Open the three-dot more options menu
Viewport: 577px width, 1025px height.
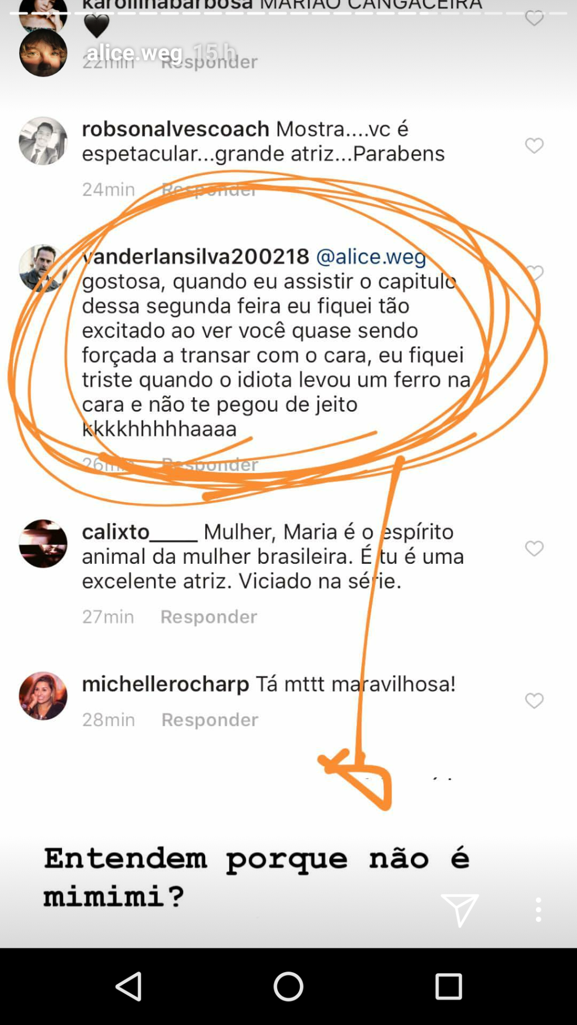coord(538,910)
